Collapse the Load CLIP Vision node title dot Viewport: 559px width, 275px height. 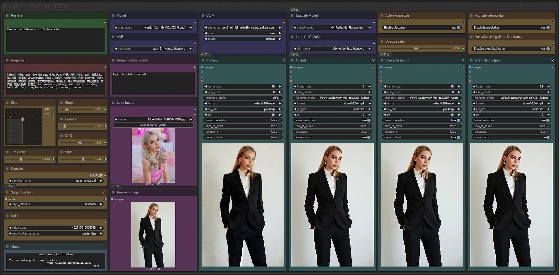(x=293, y=37)
